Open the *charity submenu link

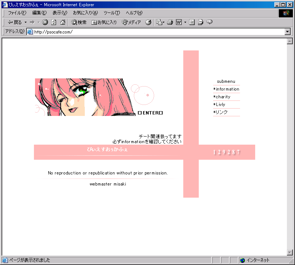pyautogui.click(x=222, y=97)
